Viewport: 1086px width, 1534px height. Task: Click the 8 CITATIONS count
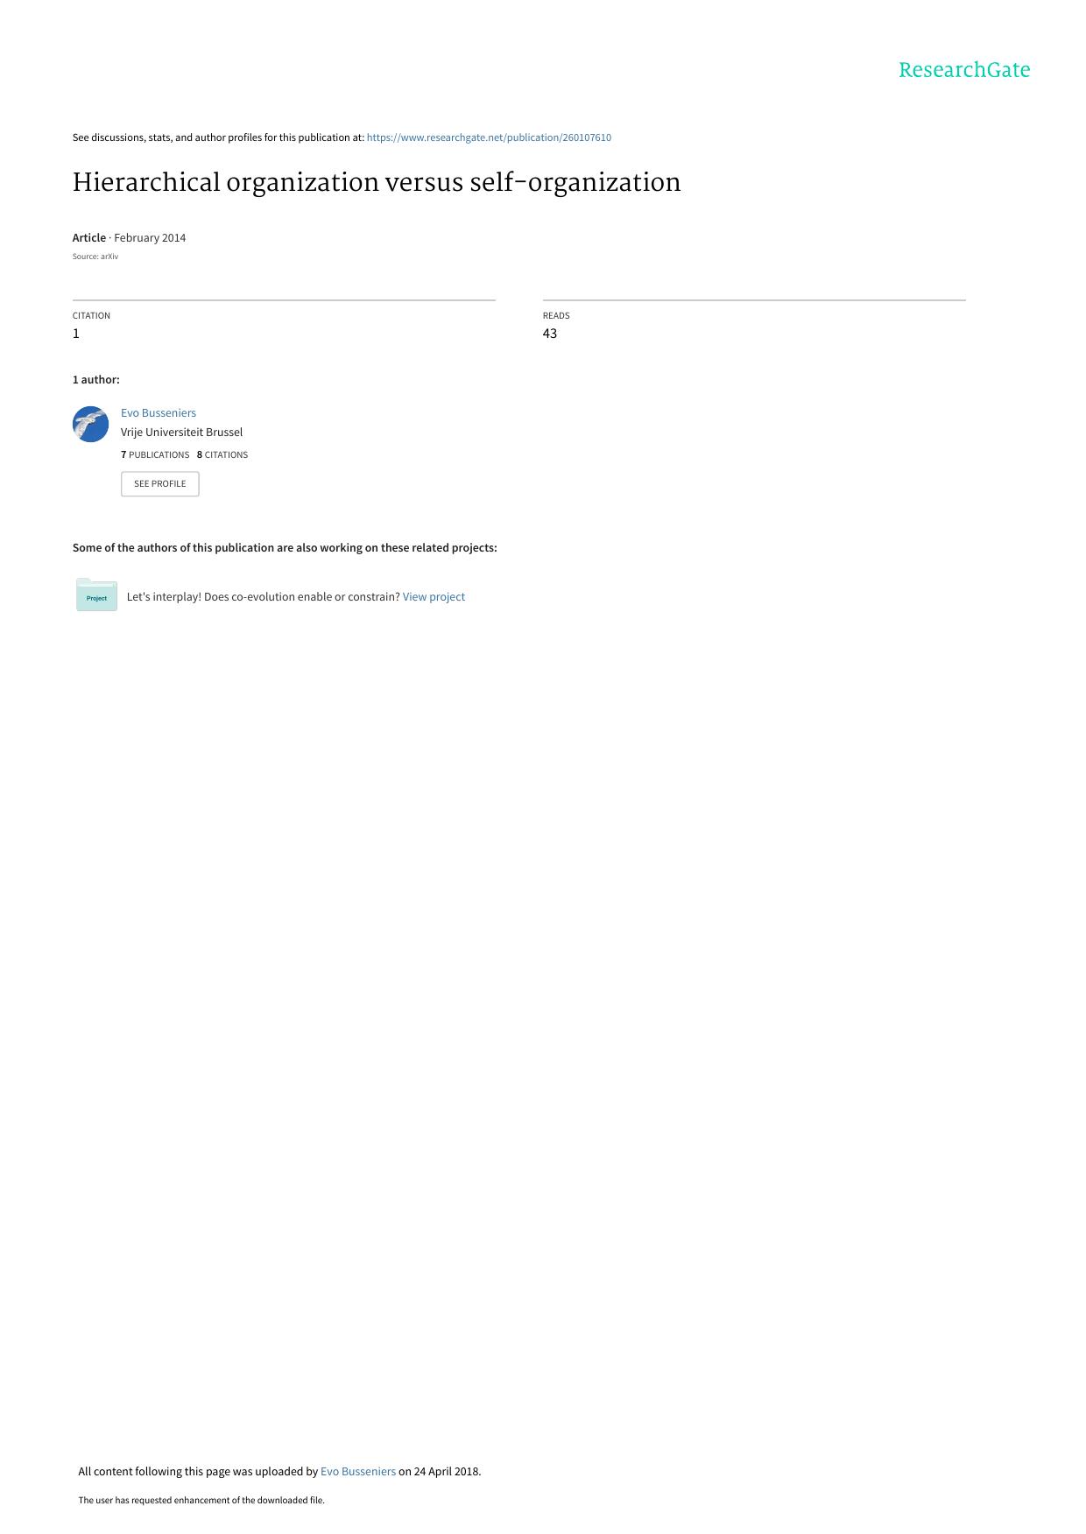pyautogui.click(x=222, y=454)
